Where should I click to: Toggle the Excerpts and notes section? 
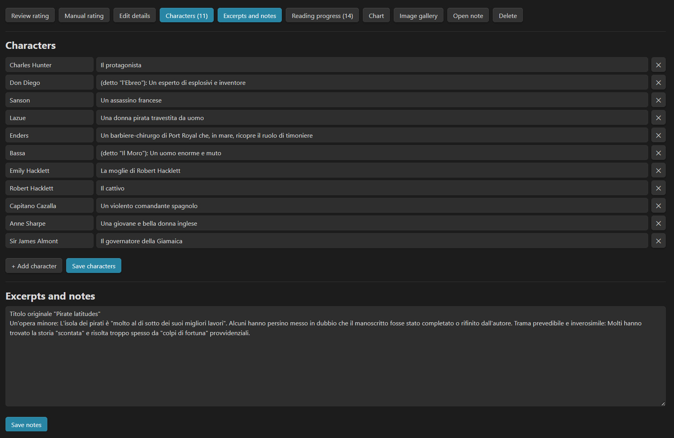pos(250,16)
